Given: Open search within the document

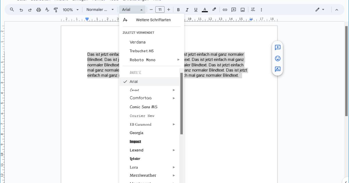Looking at the screenshot, I should tap(12, 9).
